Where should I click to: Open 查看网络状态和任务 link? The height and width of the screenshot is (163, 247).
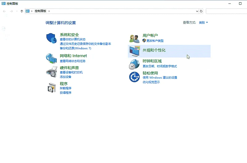(x=73, y=61)
